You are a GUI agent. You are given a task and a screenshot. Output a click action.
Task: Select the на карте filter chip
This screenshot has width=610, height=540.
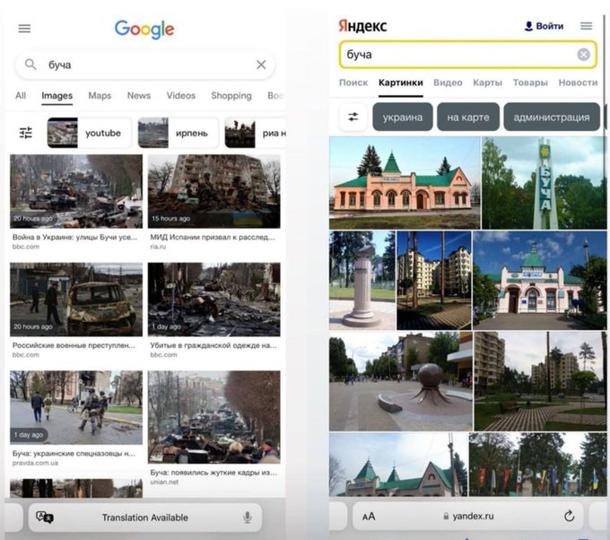pyautogui.click(x=468, y=118)
